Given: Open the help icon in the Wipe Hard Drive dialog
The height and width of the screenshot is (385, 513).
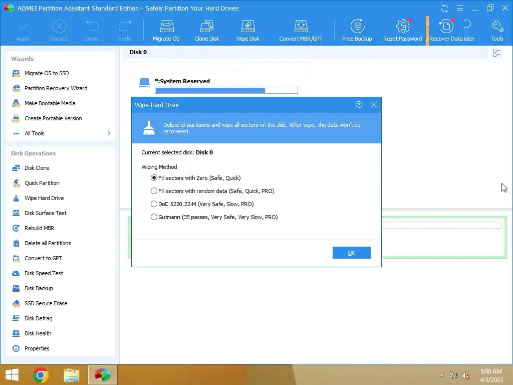Looking at the screenshot, I should (x=359, y=105).
